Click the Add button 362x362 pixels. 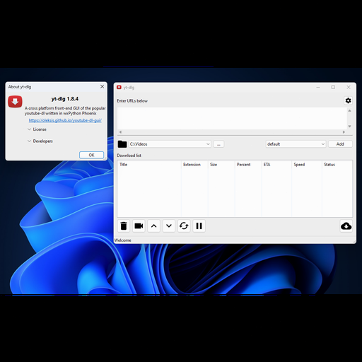(x=340, y=144)
